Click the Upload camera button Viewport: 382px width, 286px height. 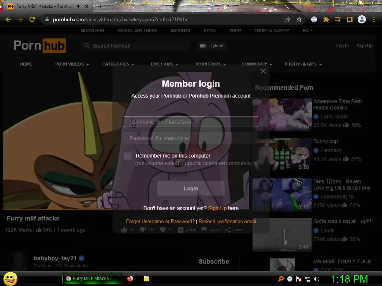point(212,46)
